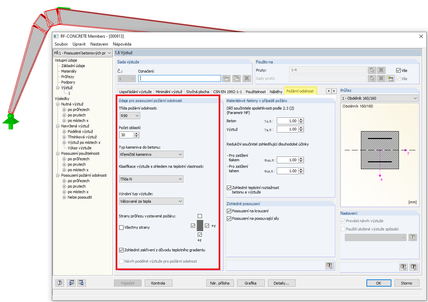Click the OK button
428x302 pixels.
(x=379, y=283)
